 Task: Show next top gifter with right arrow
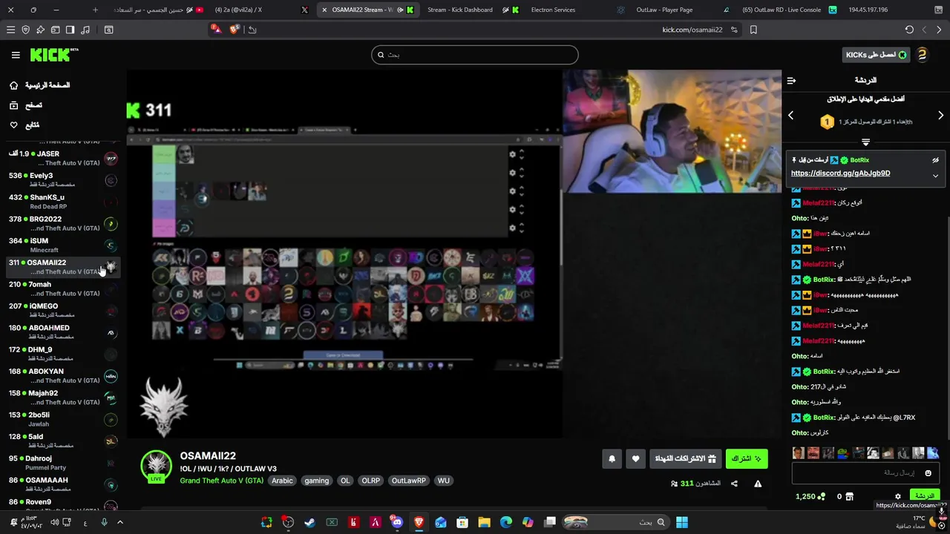coord(940,116)
